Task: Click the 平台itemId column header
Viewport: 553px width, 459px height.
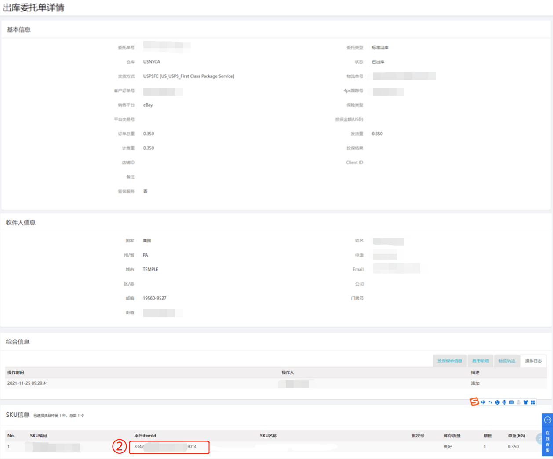Action: 145,436
